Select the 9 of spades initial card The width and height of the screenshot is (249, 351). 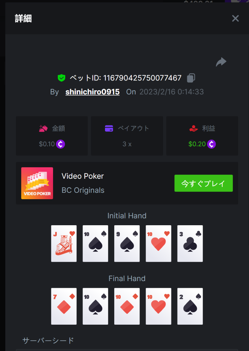(x=127, y=243)
